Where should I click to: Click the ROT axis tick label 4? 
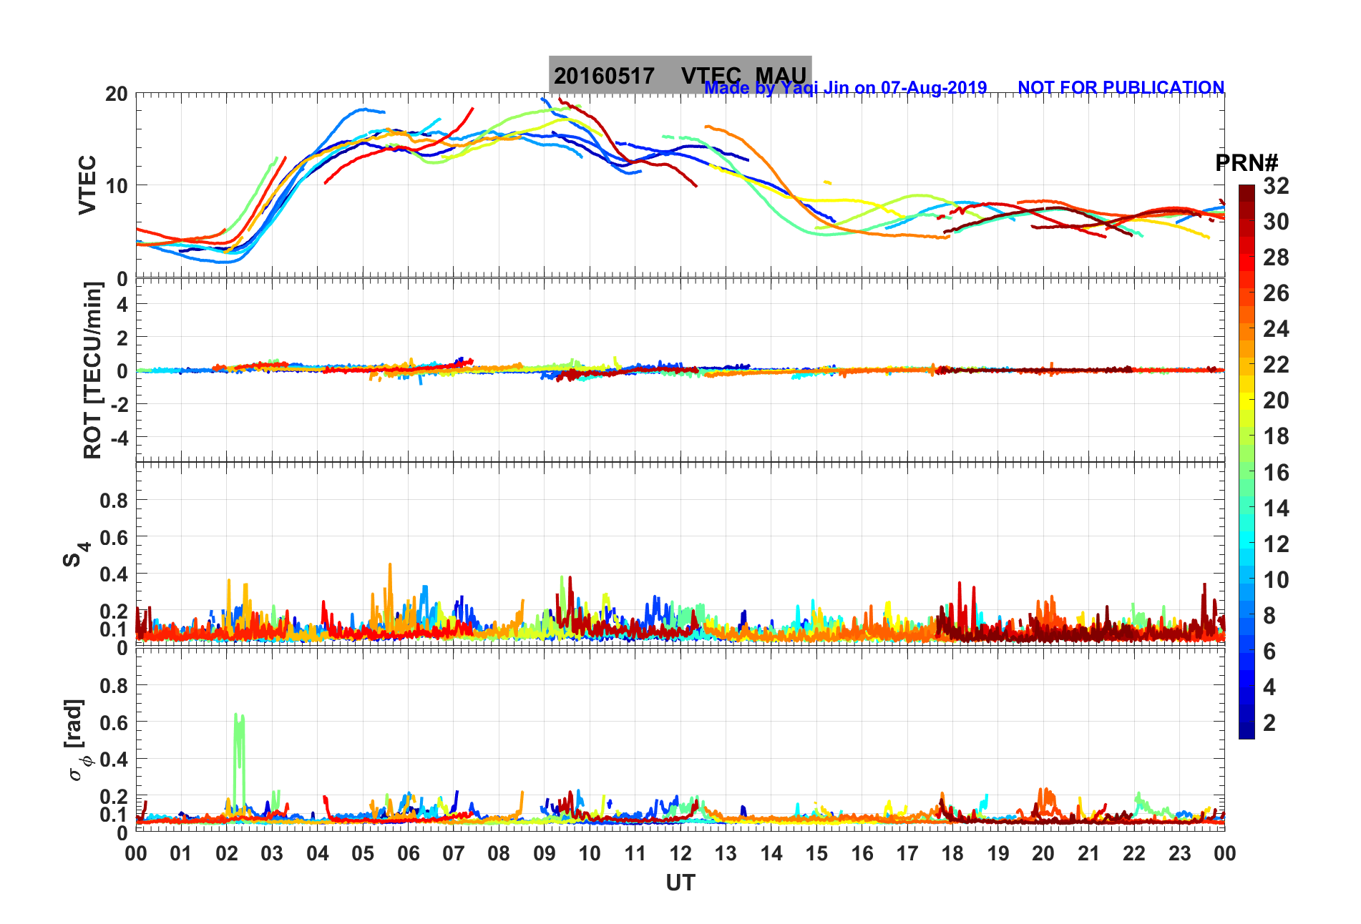(x=122, y=305)
